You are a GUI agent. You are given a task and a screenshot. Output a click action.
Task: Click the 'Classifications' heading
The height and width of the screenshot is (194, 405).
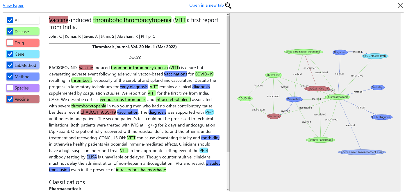[x=67, y=182]
